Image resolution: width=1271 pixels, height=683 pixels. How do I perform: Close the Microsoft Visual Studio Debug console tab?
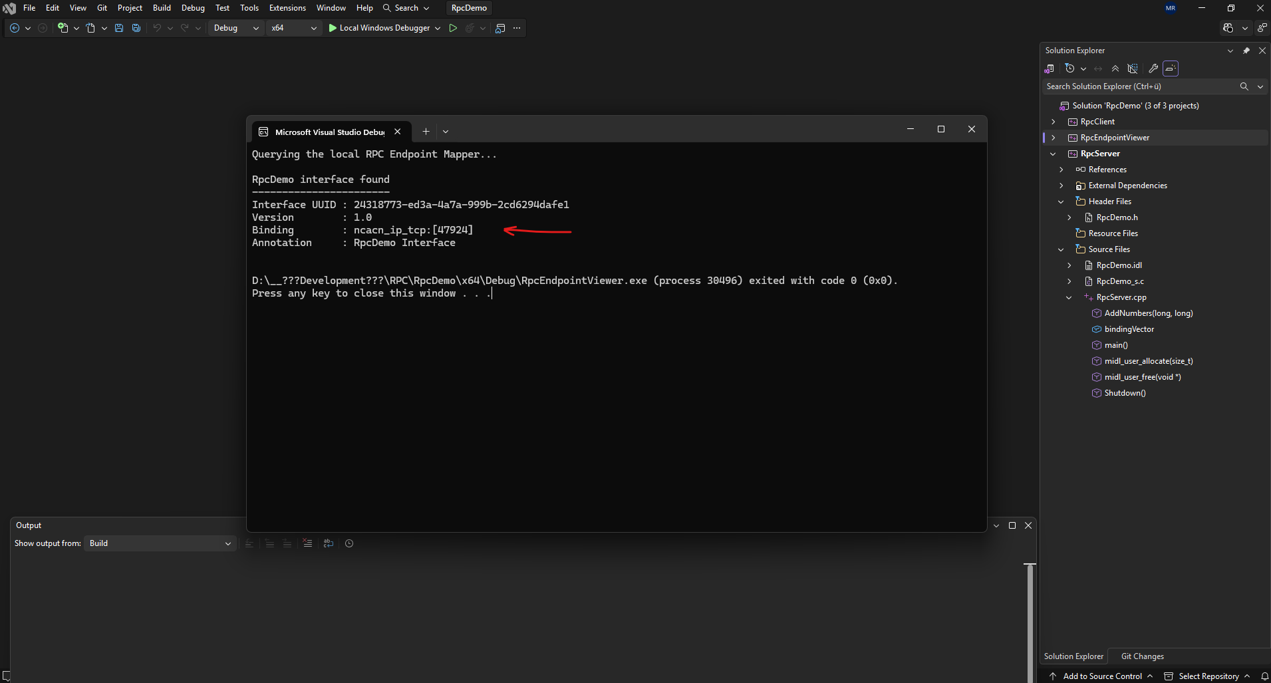pos(397,131)
